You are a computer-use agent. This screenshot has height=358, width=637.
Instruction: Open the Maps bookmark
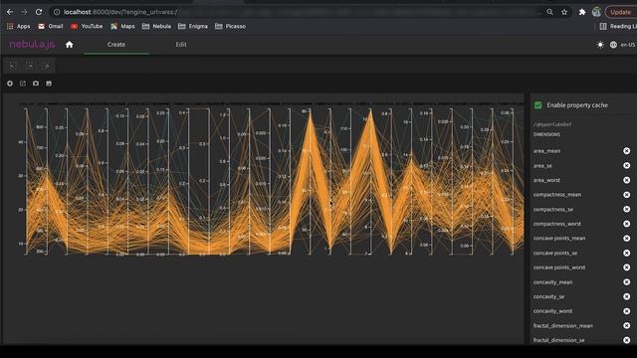pyautogui.click(x=122, y=27)
